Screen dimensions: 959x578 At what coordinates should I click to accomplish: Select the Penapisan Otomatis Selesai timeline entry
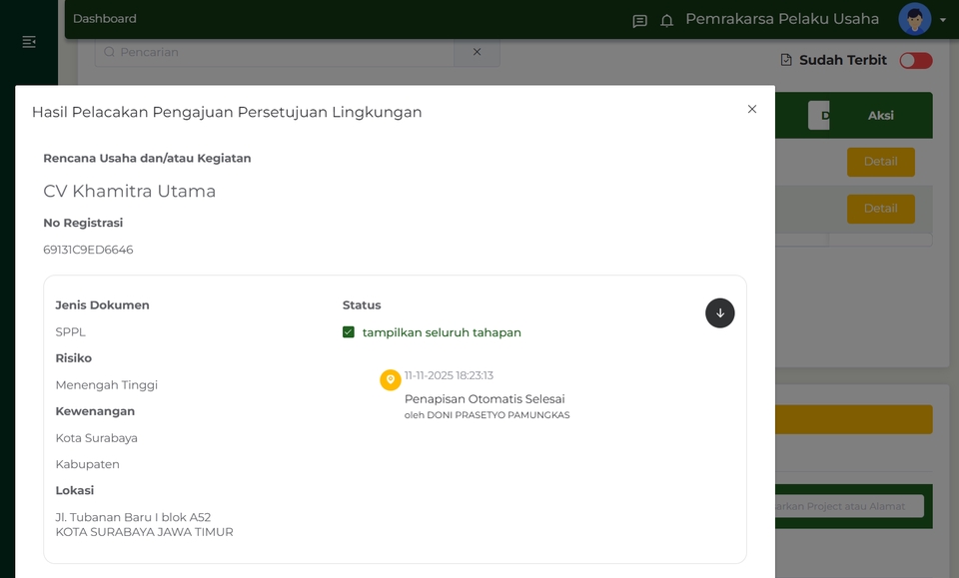484,398
